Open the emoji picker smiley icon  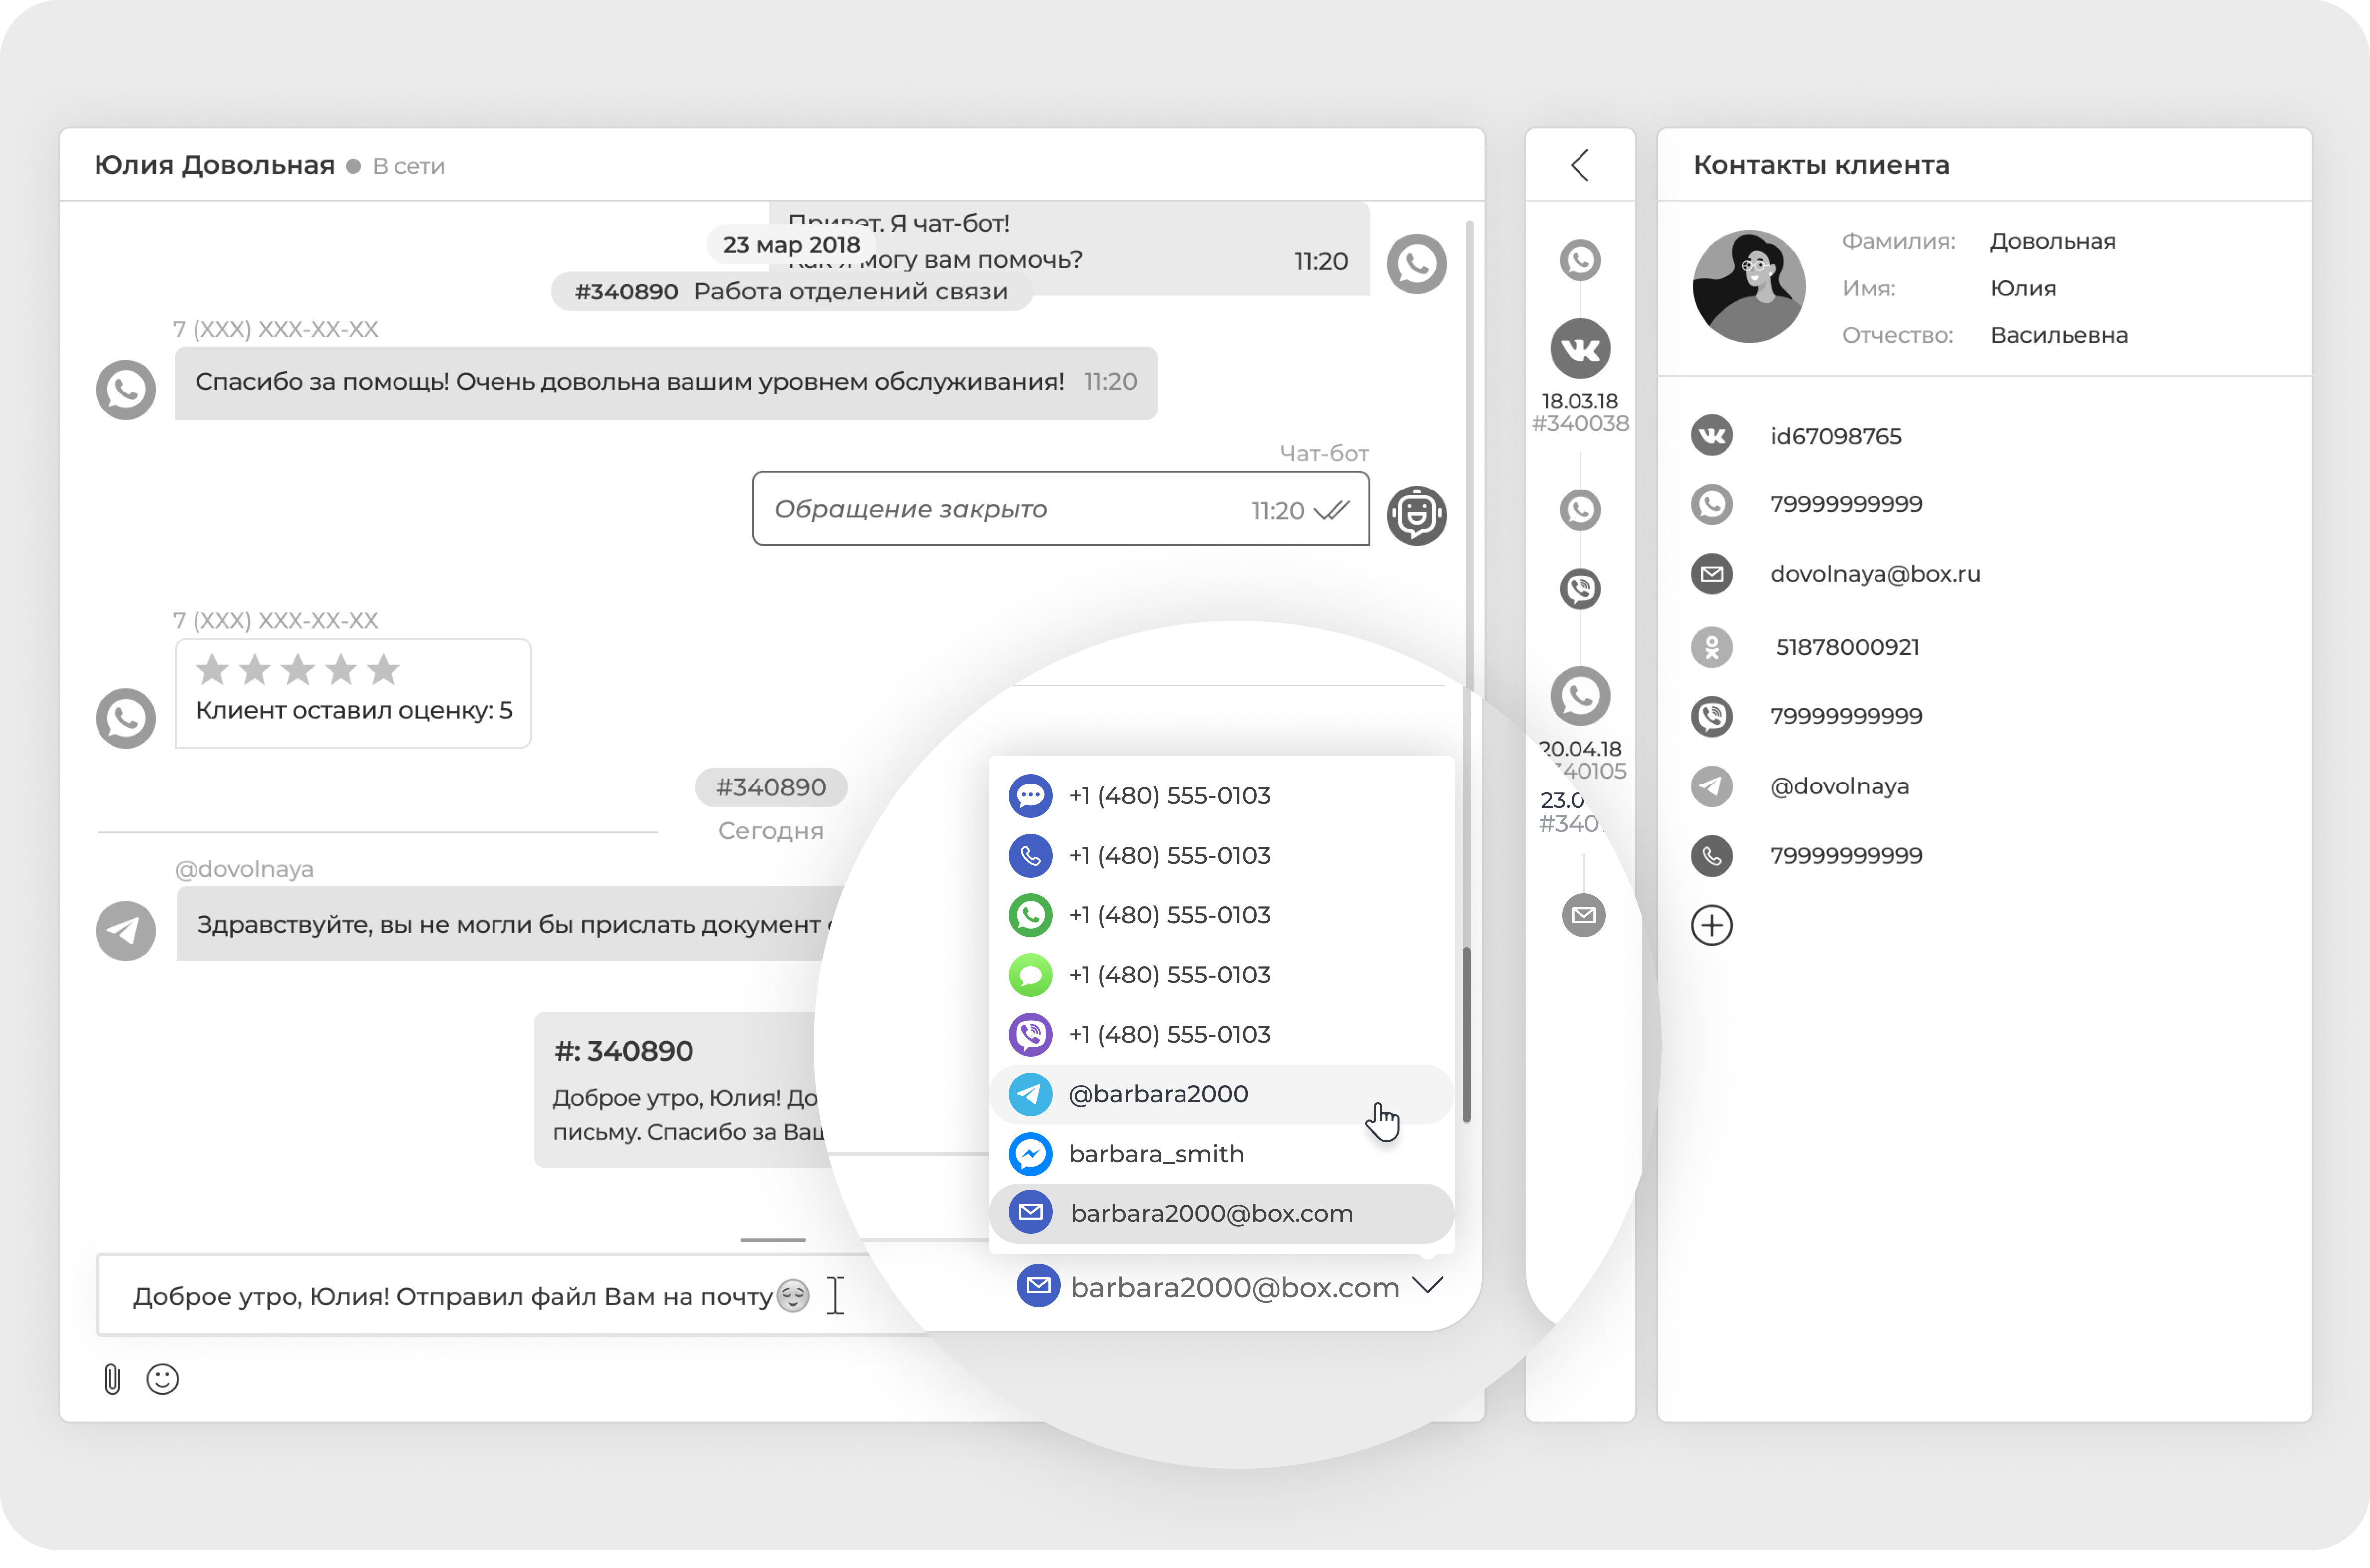click(162, 1379)
